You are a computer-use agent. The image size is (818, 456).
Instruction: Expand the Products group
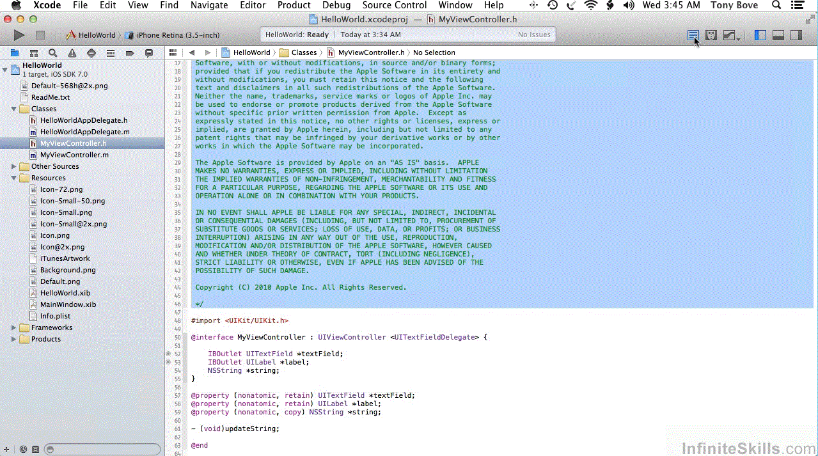coord(14,339)
